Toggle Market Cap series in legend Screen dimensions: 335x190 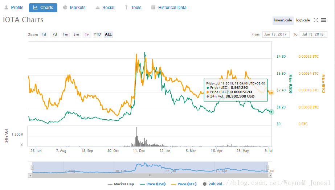pos(121,184)
